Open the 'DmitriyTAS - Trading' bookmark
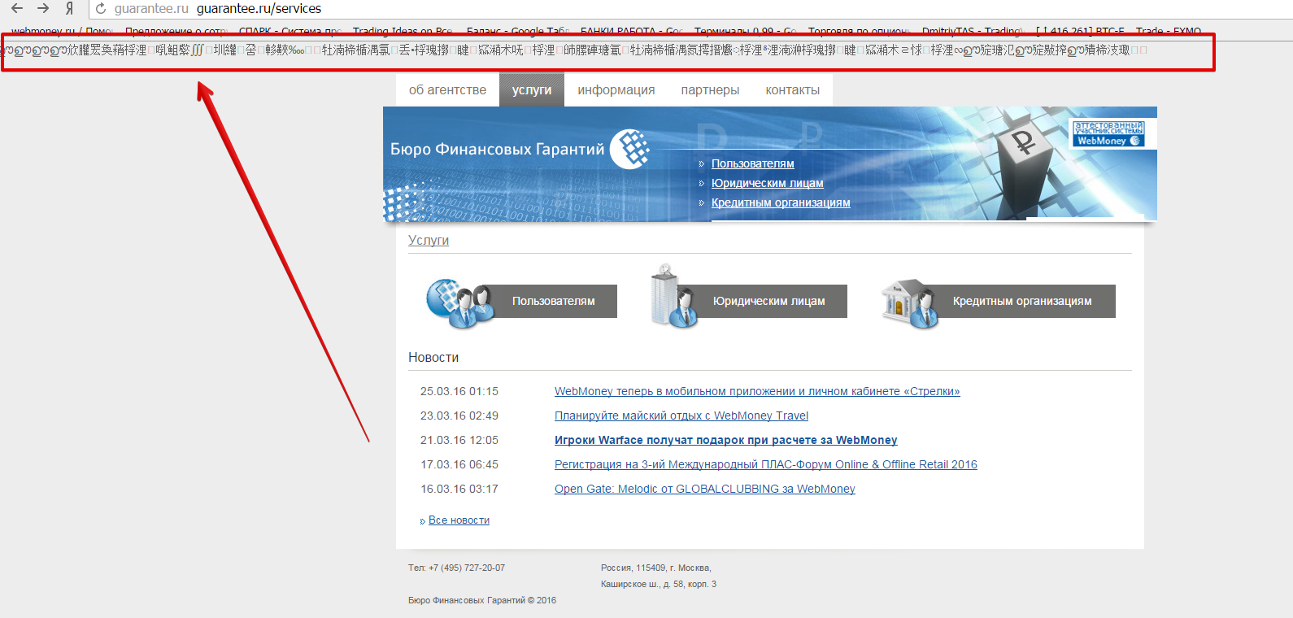This screenshot has width=1293, height=618. pyautogui.click(x=972, y=31)
